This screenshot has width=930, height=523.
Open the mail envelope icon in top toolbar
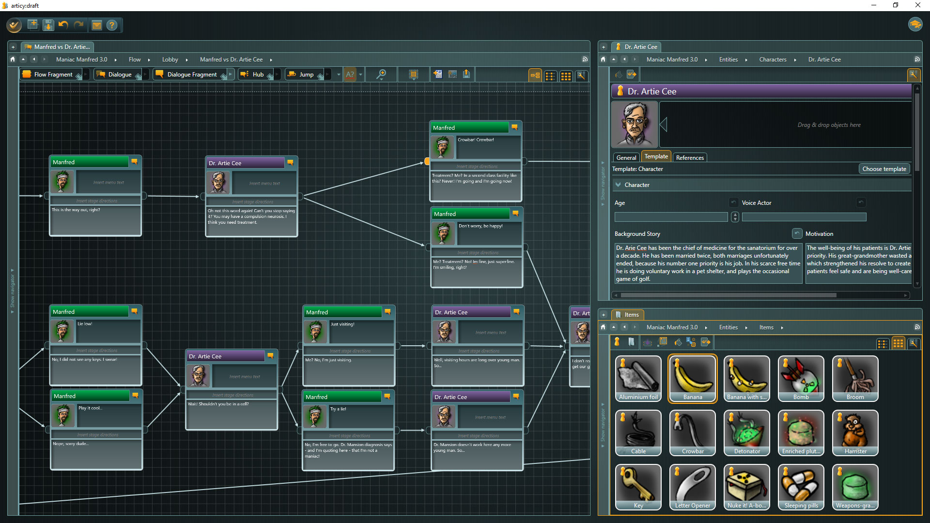97,25
